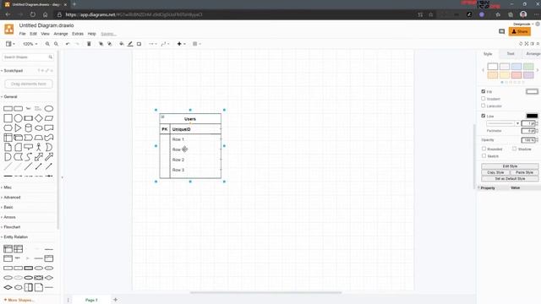
Task: Open the Table dropdown in toolbar
Action: point(197,44)
